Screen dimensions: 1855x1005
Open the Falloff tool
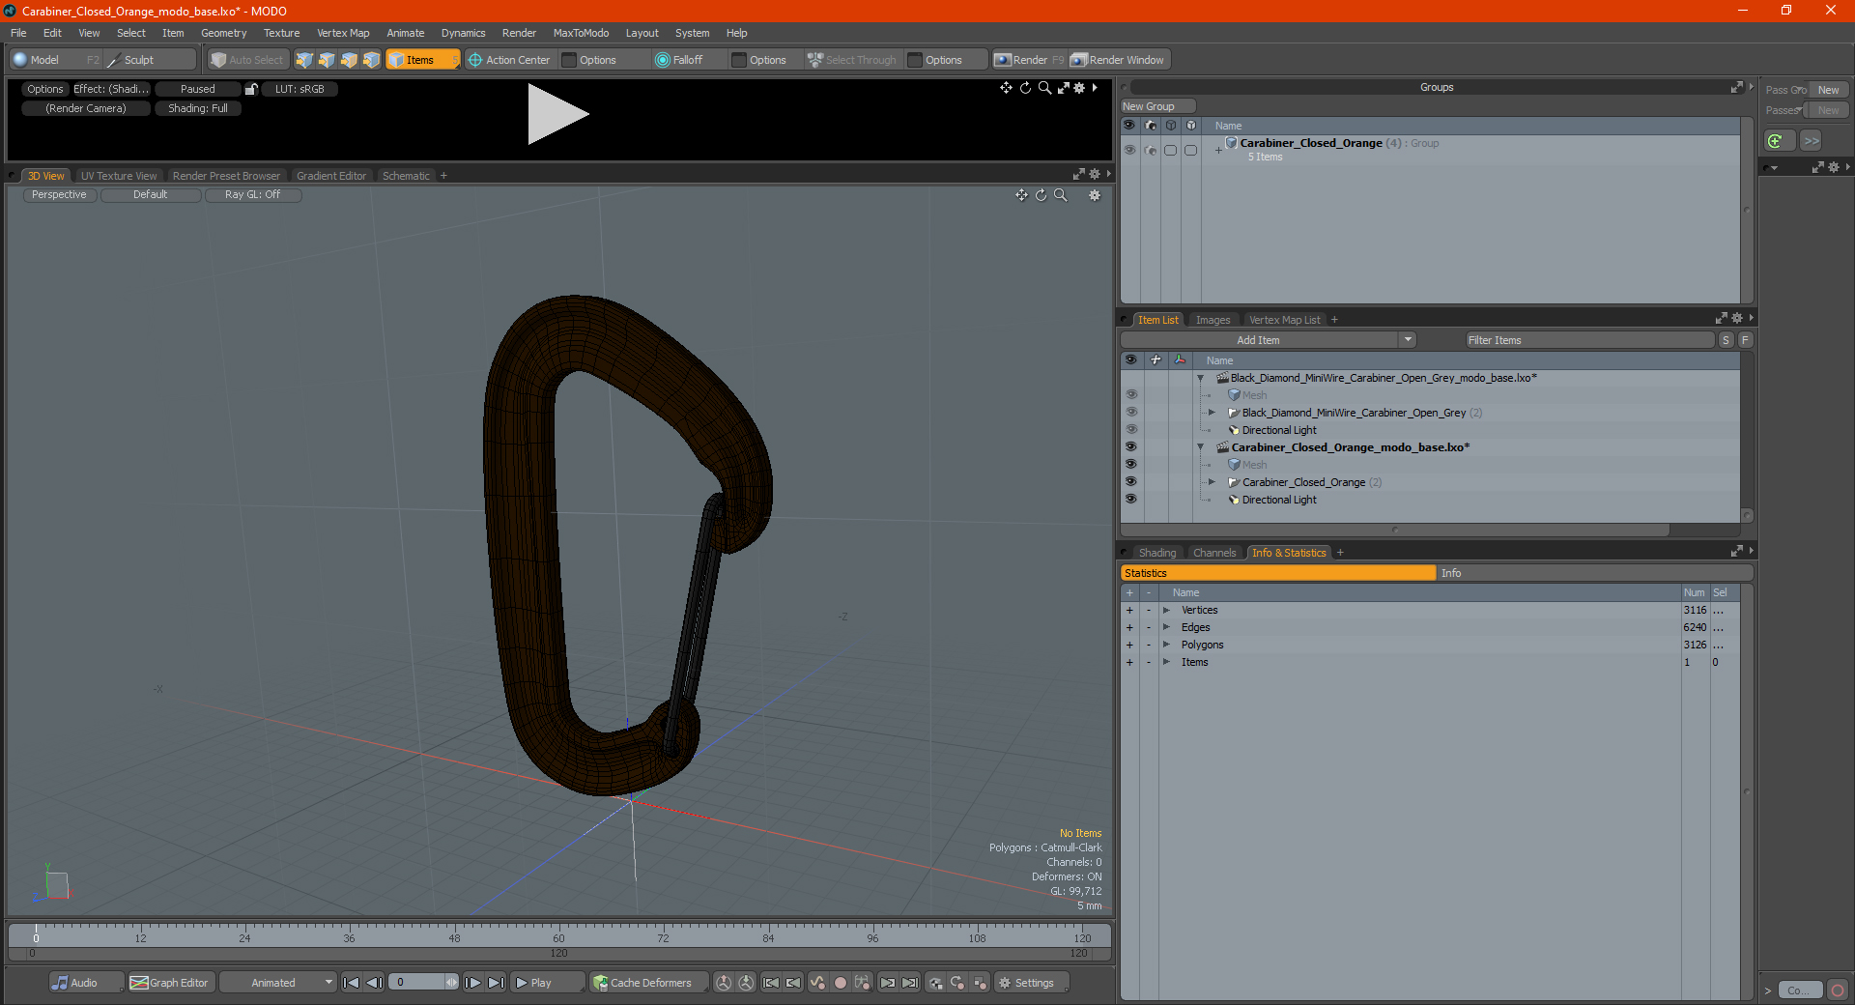click(679, 60)
